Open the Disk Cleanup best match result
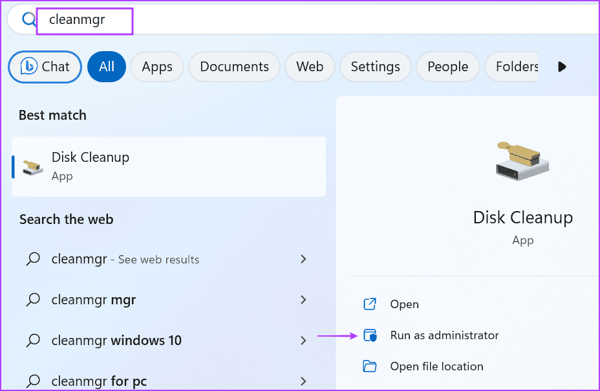 click(169, 166)
